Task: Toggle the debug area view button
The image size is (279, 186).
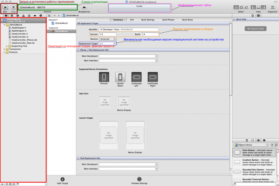Action: tap(258, 7)
